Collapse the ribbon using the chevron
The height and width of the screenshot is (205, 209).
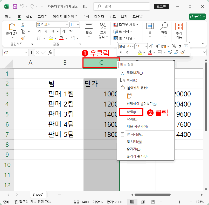click(x=203, y=43)
